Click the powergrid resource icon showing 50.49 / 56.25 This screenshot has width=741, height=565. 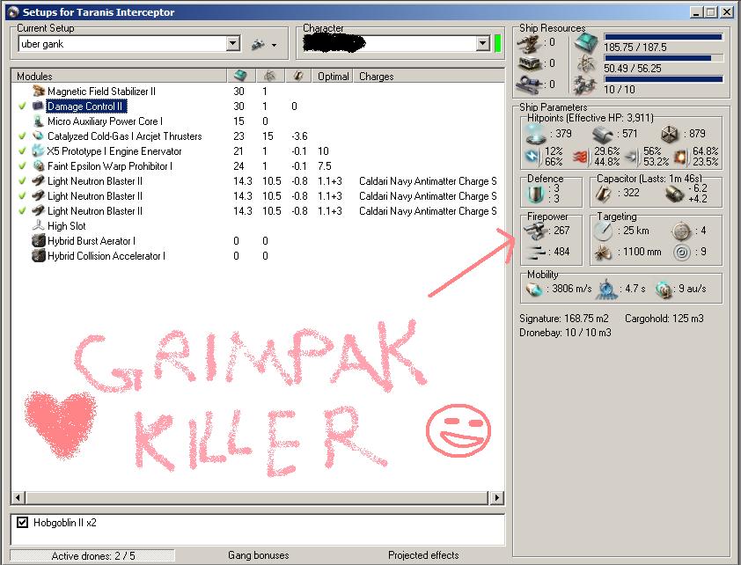tap(586, 64)
